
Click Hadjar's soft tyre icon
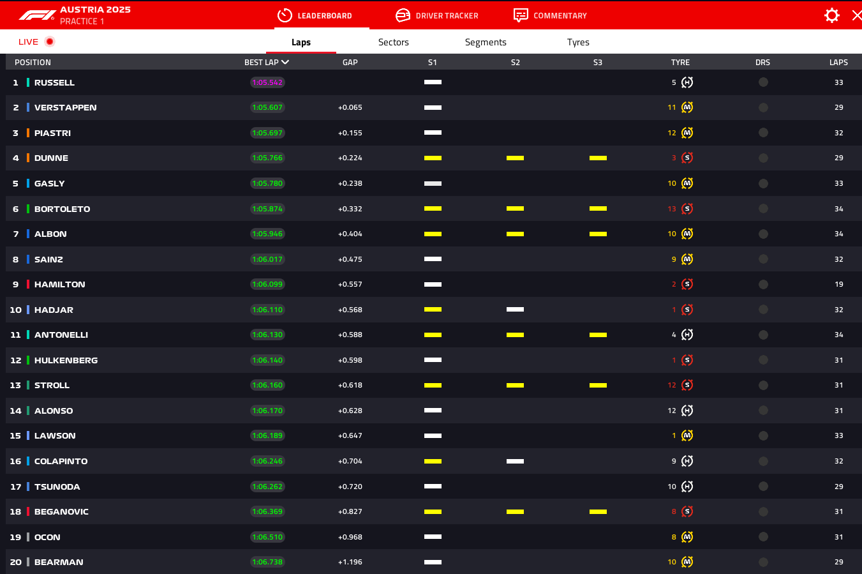pyautogui.click(x=687, y=310)
